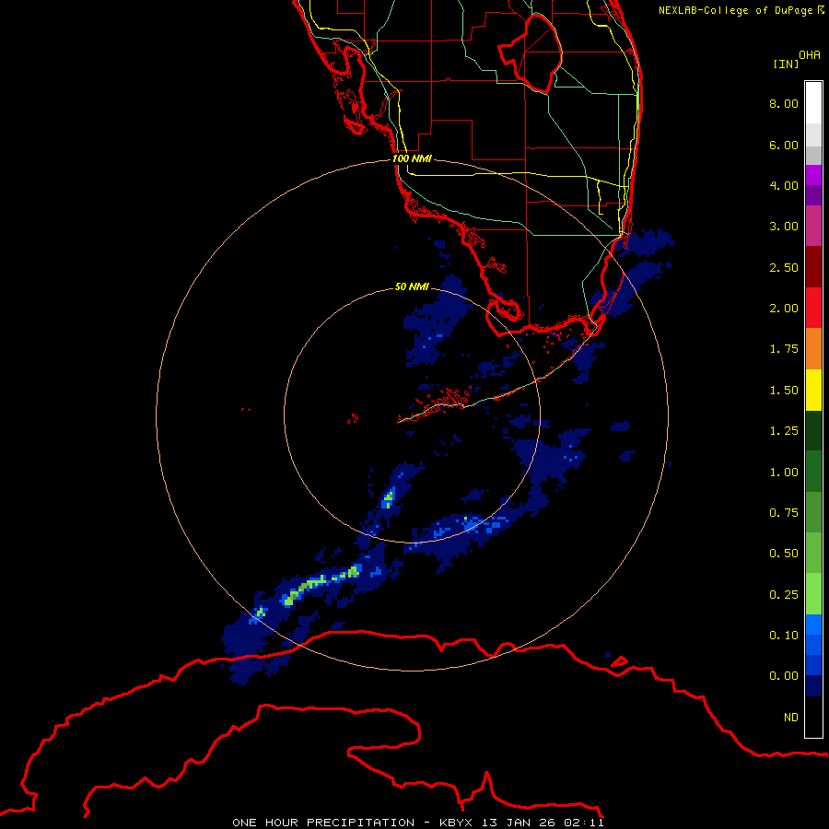Click the 6.00 legend value
829x829 pixels.
click(784, 145)
